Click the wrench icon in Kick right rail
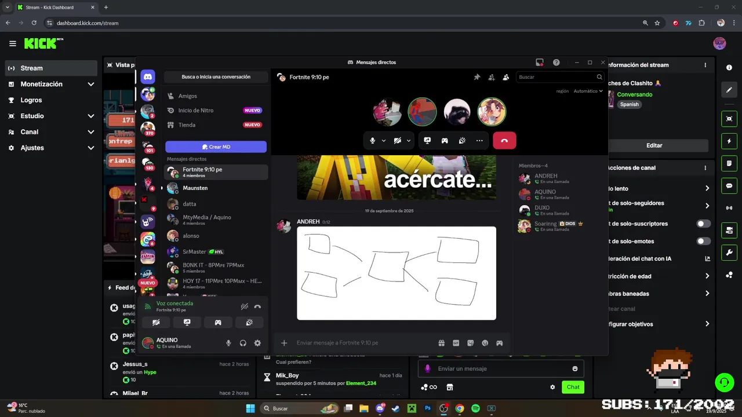 [729, 253]
